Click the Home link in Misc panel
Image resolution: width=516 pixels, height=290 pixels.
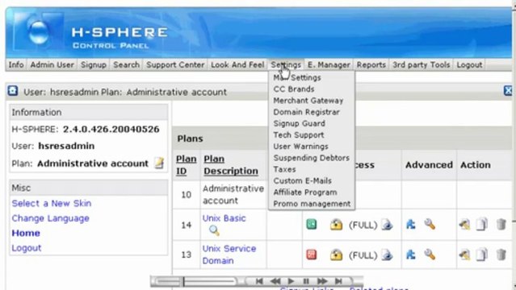coord(26,233)
